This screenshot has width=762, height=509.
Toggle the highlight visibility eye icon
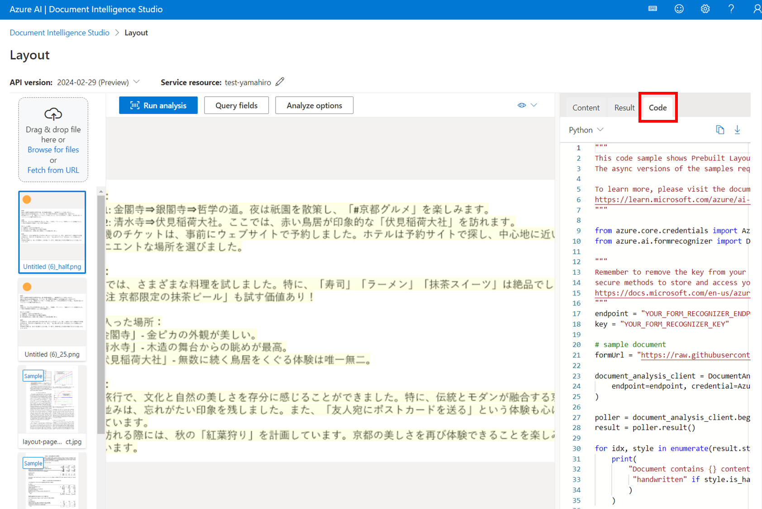pos(521,105)
